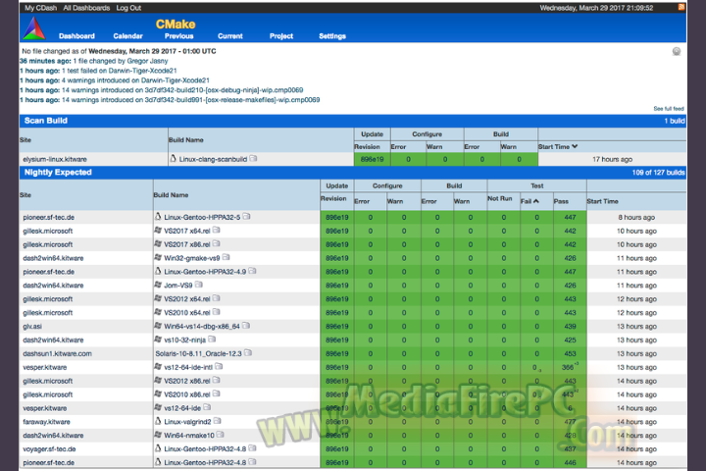Click the Windows flag icon beside Jom-VS9
This screenshot has height=471, width=706.
click(x=158, y=285)
